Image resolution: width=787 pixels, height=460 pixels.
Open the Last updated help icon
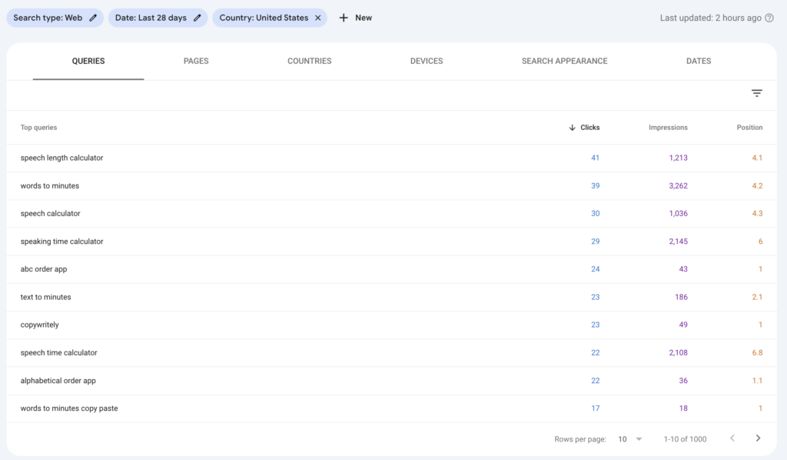769,18
